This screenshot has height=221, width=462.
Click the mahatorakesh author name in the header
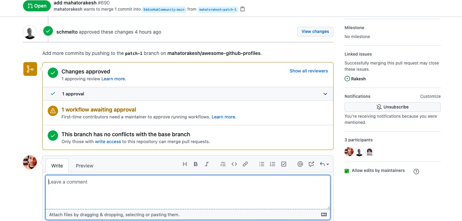click(68, 9)
